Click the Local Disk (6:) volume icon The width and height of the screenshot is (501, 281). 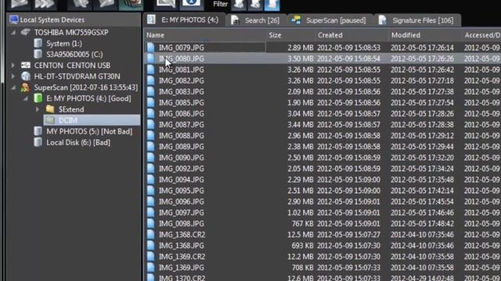(x=38, y=142)
